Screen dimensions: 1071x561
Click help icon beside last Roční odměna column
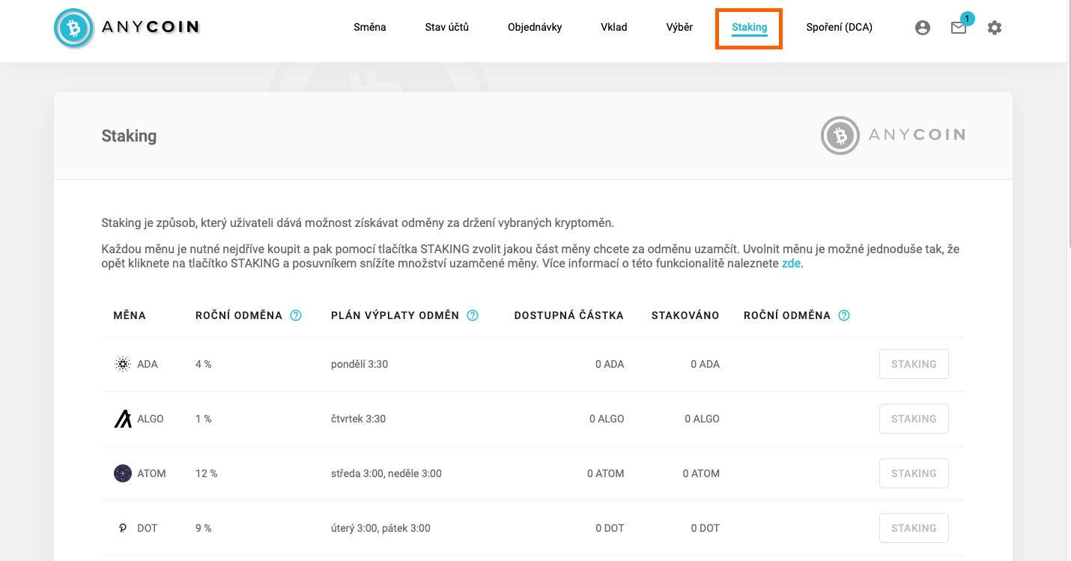(x=844, y=315)
